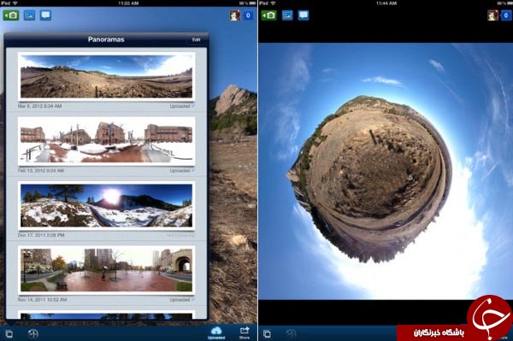Tap the green camera icon in left screen
Viewport: 513px width, 341px height.
[x=11, y=15]
